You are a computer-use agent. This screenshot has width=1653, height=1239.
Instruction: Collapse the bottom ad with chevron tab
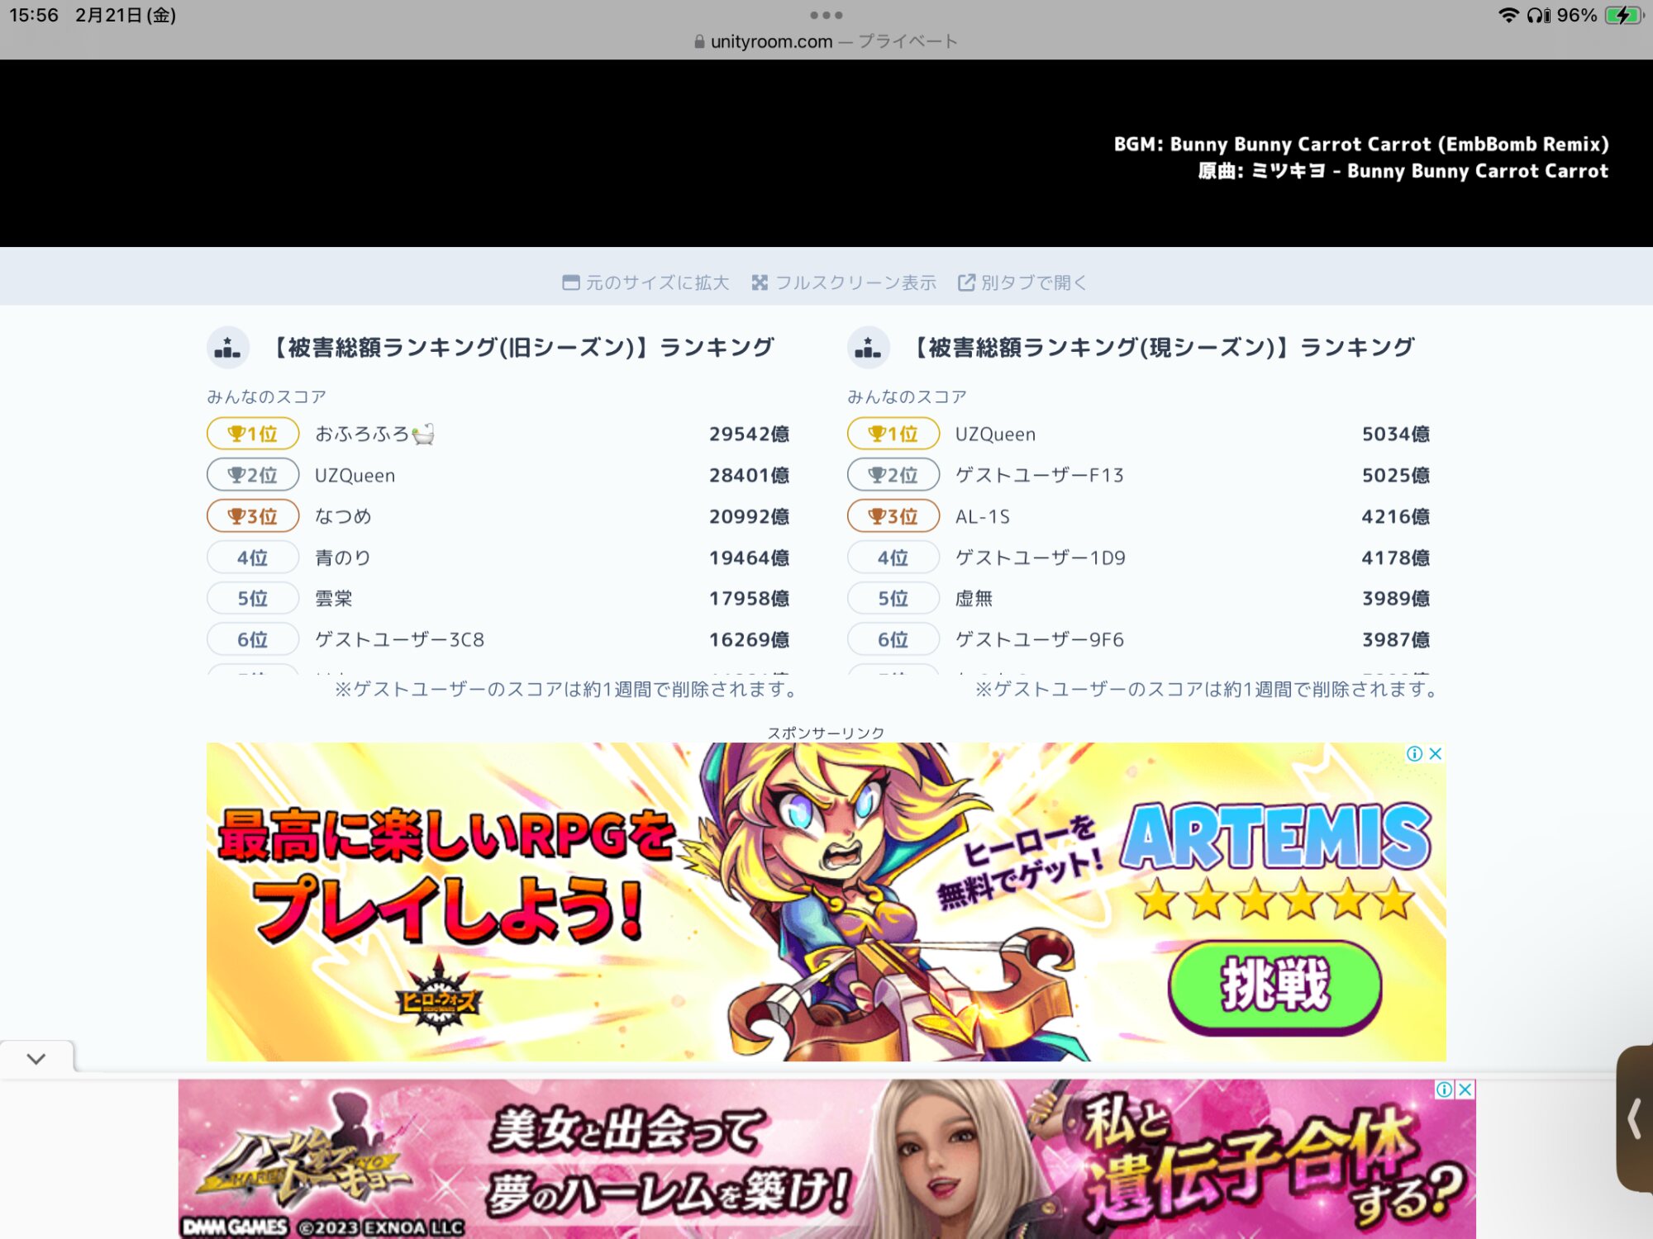pyautogui.click(x=36, y=1058)
